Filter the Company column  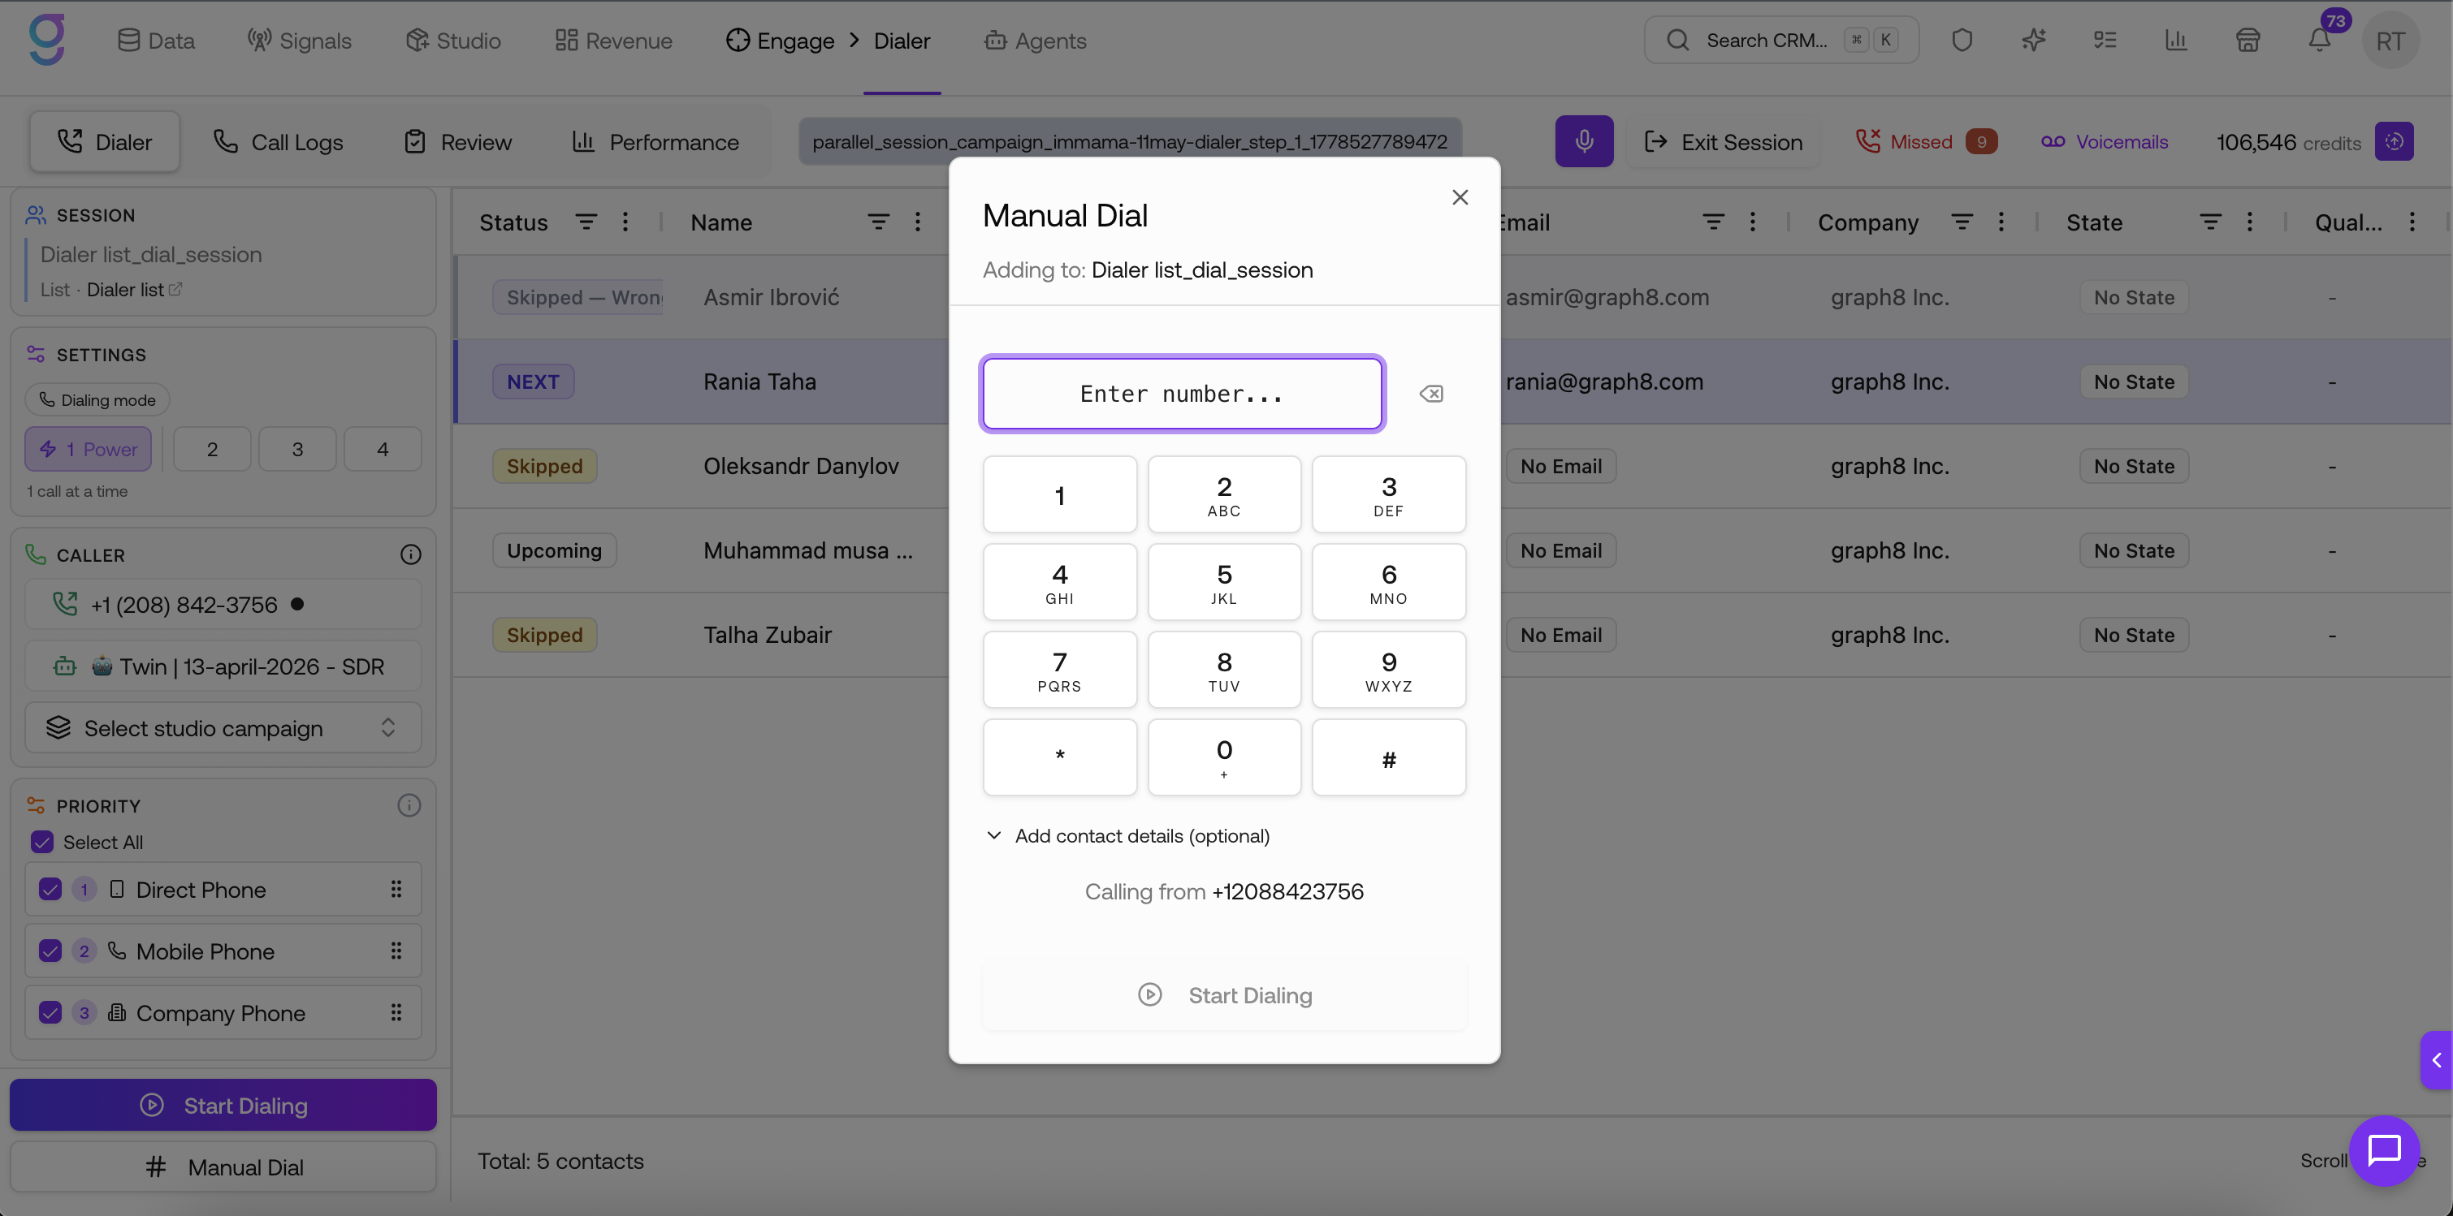click(1962, 222)
